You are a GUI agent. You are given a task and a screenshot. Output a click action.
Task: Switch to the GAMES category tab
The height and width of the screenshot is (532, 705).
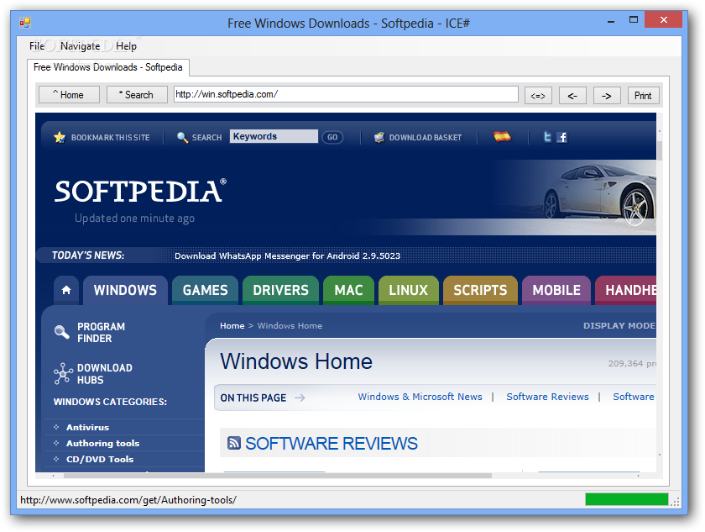coord(205,290)
